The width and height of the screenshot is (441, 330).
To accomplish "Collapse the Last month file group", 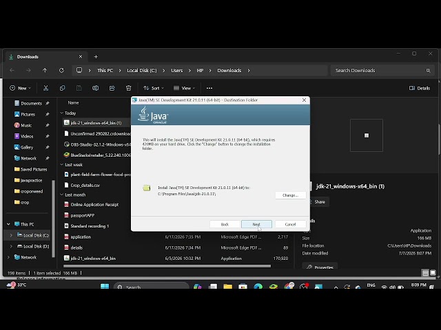I will tap(61, 195).
